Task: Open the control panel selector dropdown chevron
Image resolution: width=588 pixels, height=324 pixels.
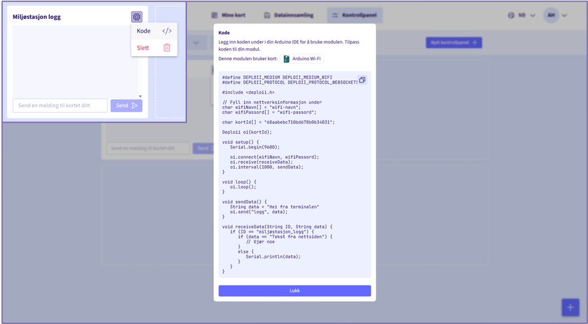Action: point(196,42)
